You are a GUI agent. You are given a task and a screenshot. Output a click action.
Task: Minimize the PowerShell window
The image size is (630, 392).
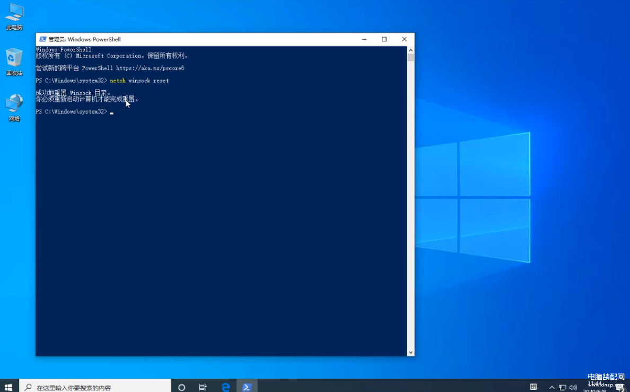364,39
